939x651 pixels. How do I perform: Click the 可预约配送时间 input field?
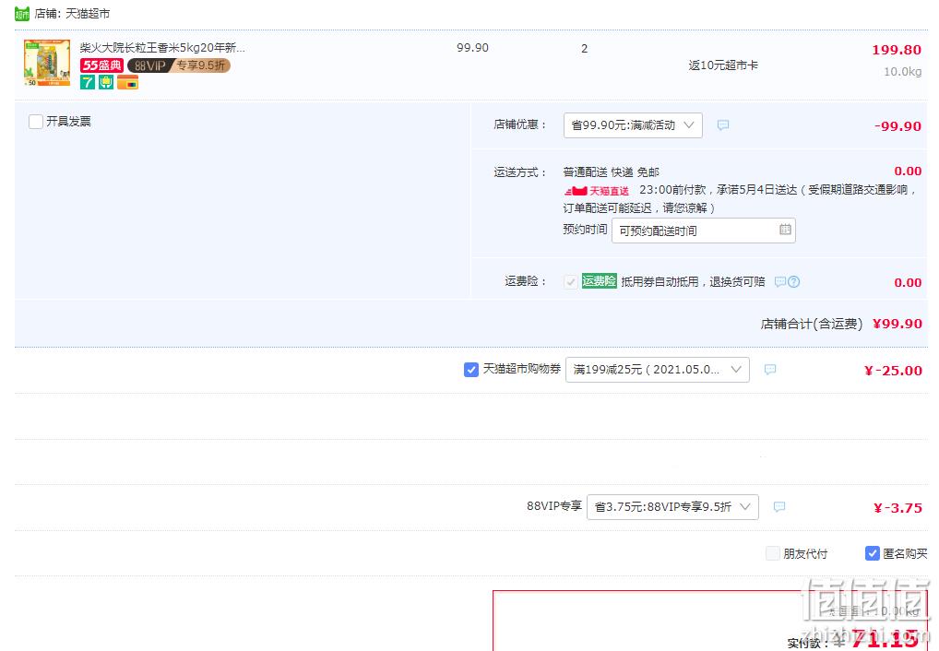[703, 231]
